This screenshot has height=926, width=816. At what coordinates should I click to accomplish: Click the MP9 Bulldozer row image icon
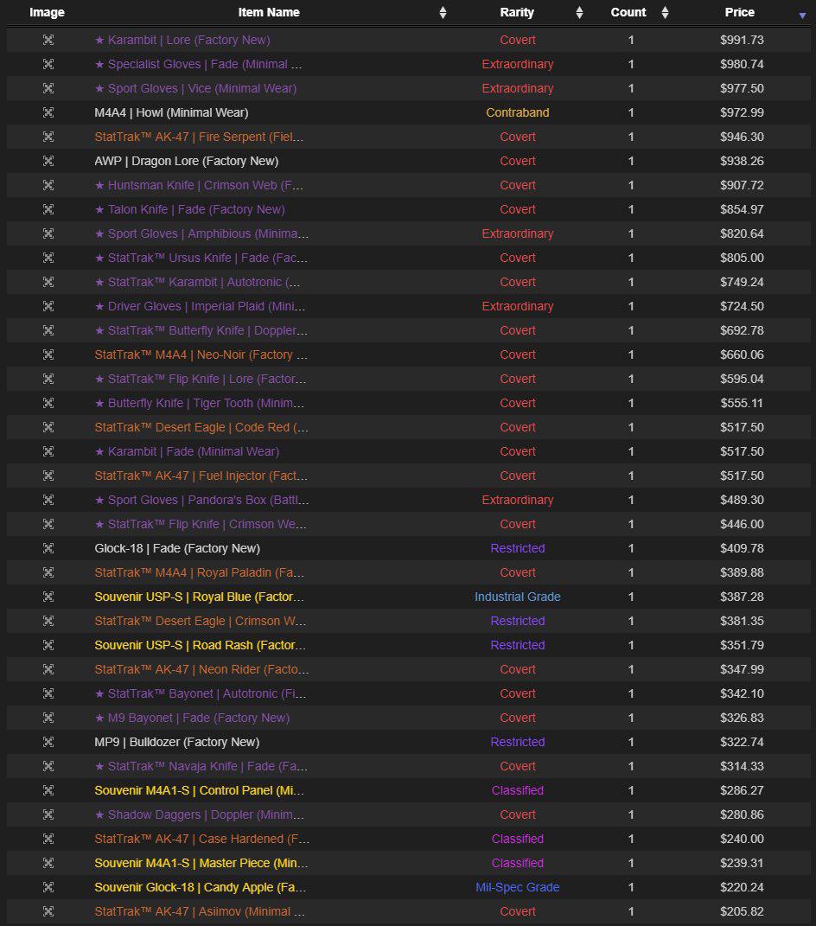coord(48,742)
